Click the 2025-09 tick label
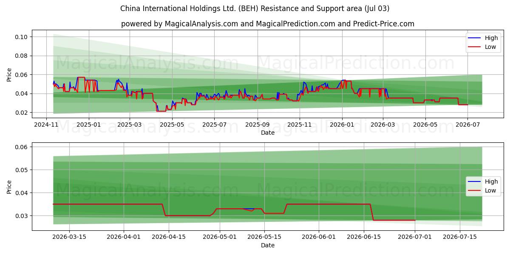Viewport: 510px width, 255px height. pyautogui.click(x=257, y=125)
